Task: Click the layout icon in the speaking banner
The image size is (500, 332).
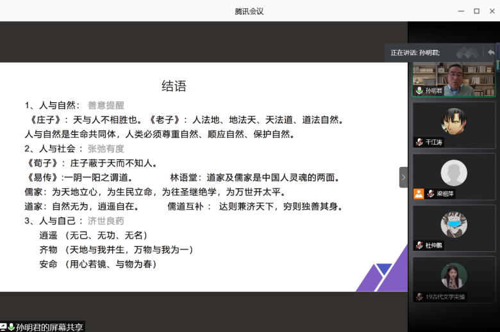Action: point(468,52)
